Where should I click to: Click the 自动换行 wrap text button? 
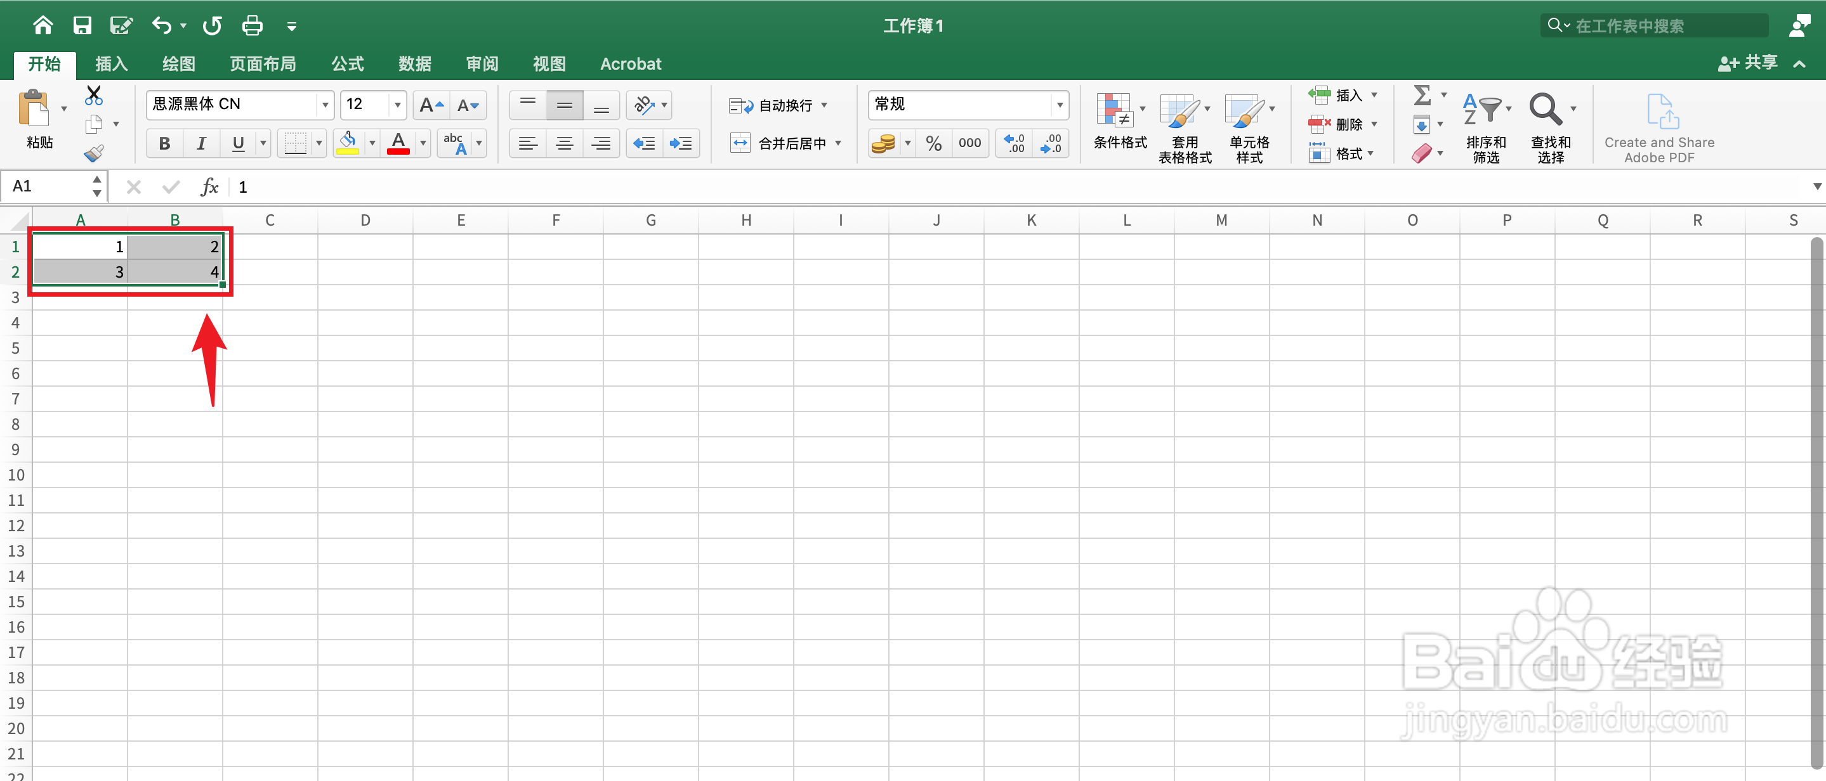(772, 105)
